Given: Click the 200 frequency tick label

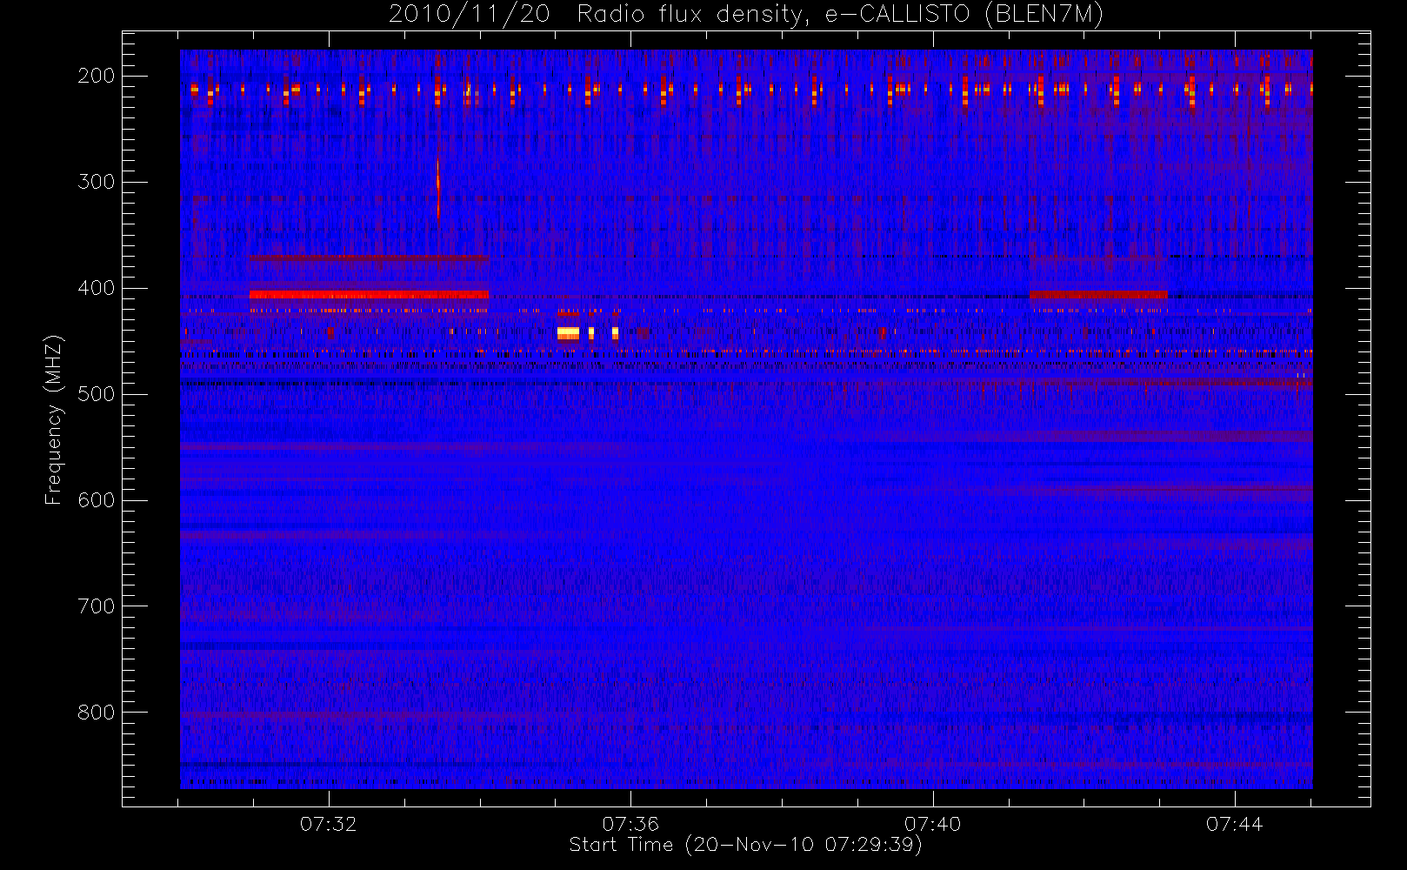Looking at the screenshot, I should [96, 76].
